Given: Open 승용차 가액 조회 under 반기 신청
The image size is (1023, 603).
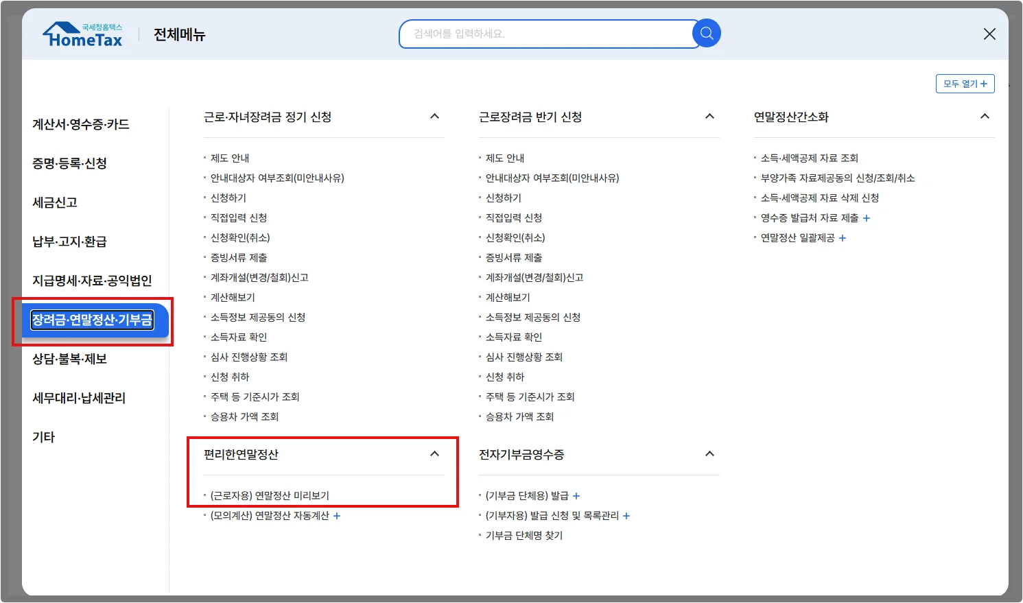Looking at the screenshot, I should click(519, 417).
